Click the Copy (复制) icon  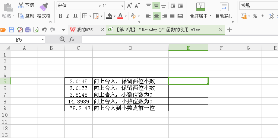(x=21, y=16)
